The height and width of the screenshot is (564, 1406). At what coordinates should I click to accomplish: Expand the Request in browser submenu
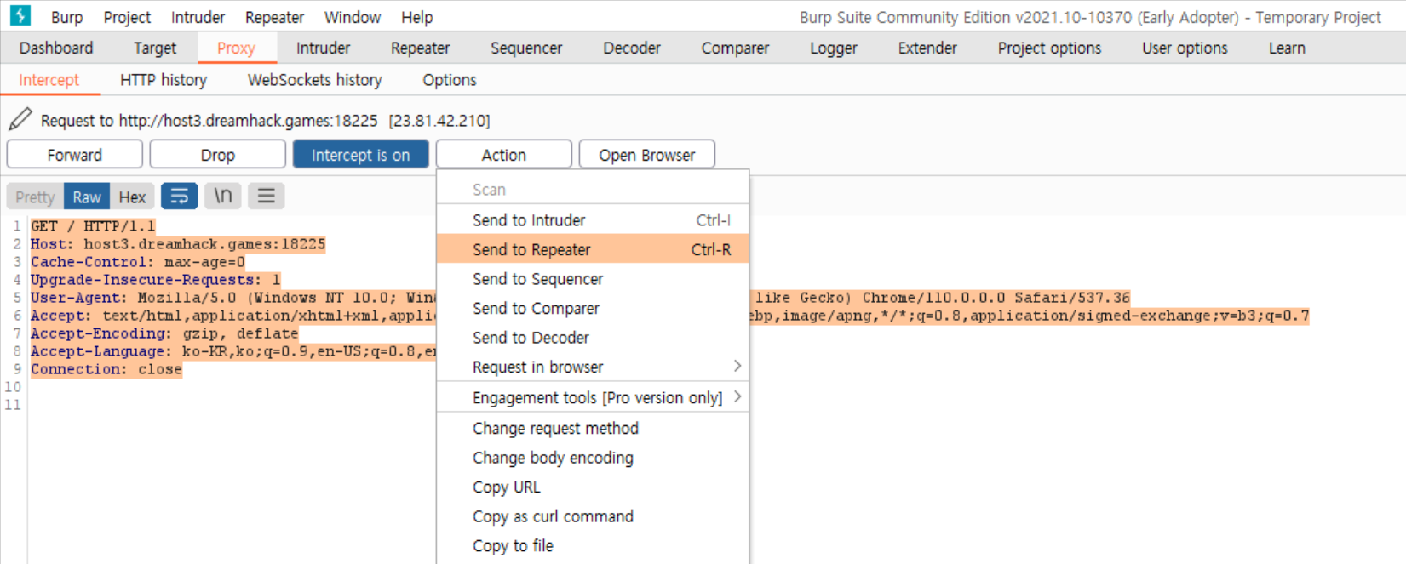pyautogui.click(x=593, y=367)
